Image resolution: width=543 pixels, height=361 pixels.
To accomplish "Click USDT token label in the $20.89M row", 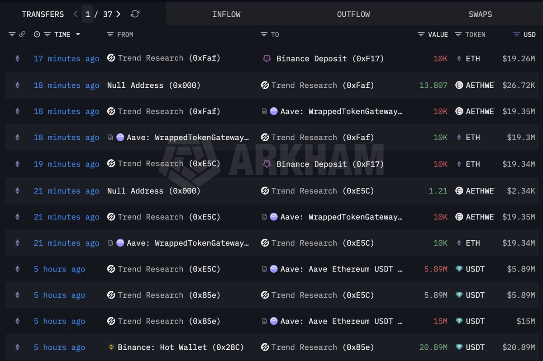I will click(x=475, y=347).
